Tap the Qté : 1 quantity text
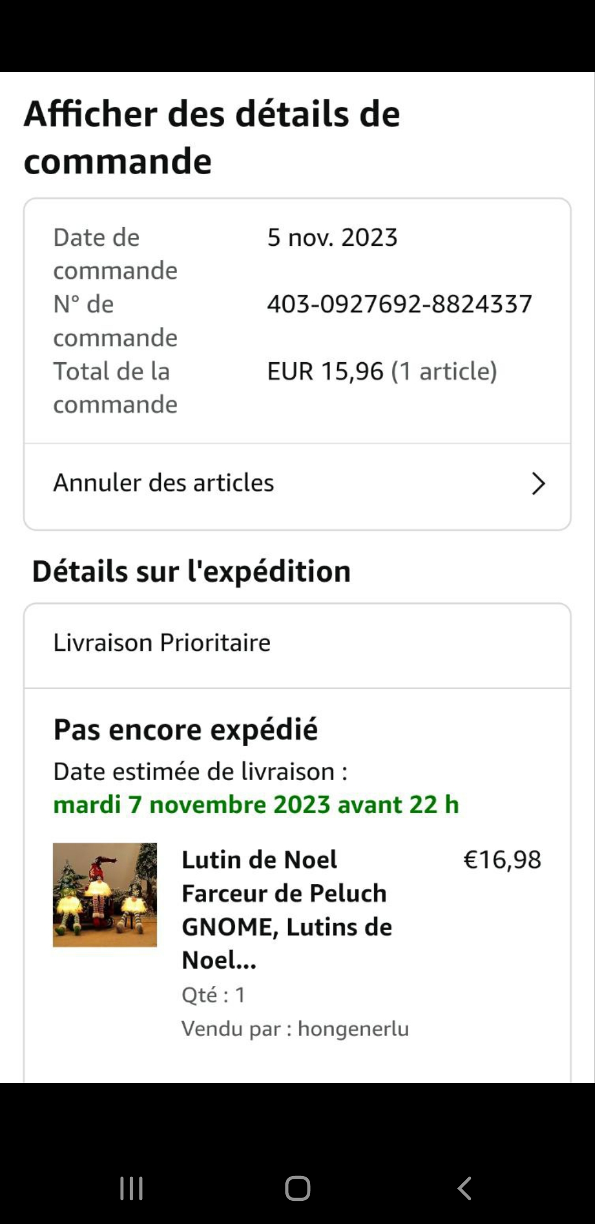 coord(213,995)
